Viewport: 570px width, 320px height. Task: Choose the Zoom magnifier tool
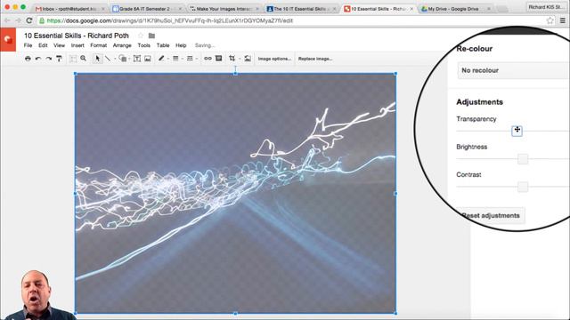[x=83, y=59]
